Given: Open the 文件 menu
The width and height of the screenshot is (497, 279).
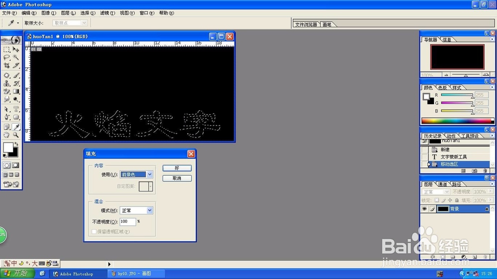Looking at the screenshot, I should (9, 13).
